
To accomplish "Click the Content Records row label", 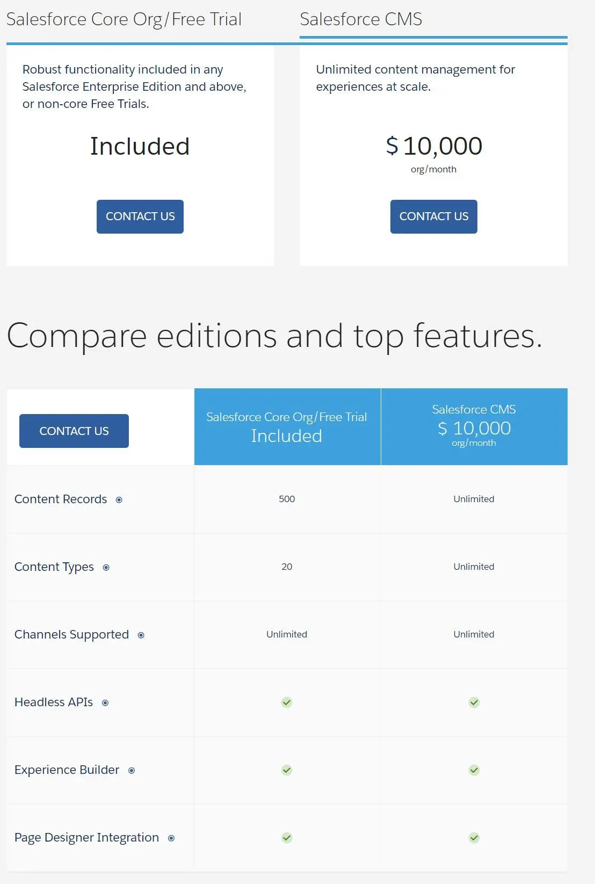I will point(61,499).
